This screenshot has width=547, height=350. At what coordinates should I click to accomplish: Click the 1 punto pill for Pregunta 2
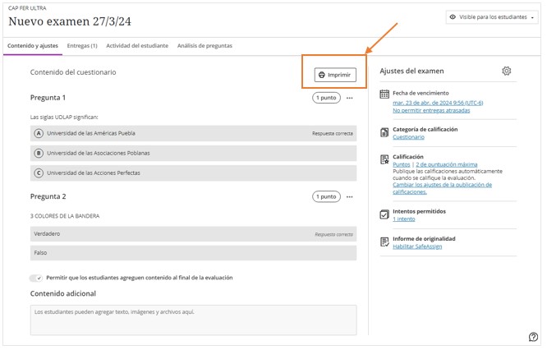click(x=326, y=197)
